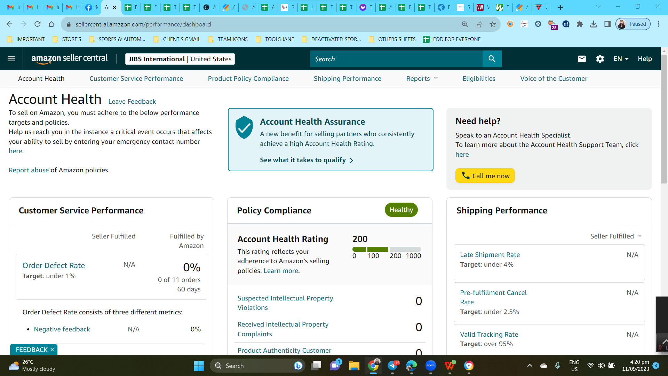Click the amazon seller central logo
The width and height of the screenshot is (668, 376).
click(x=70, y=59)
